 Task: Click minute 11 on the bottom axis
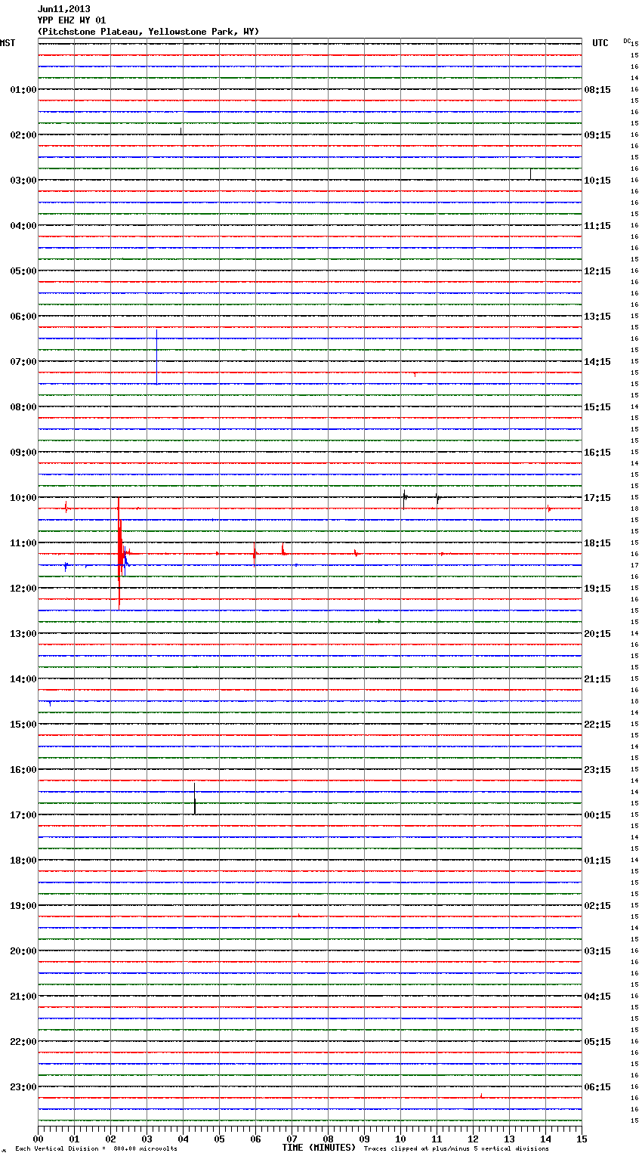coord(437,1139)
